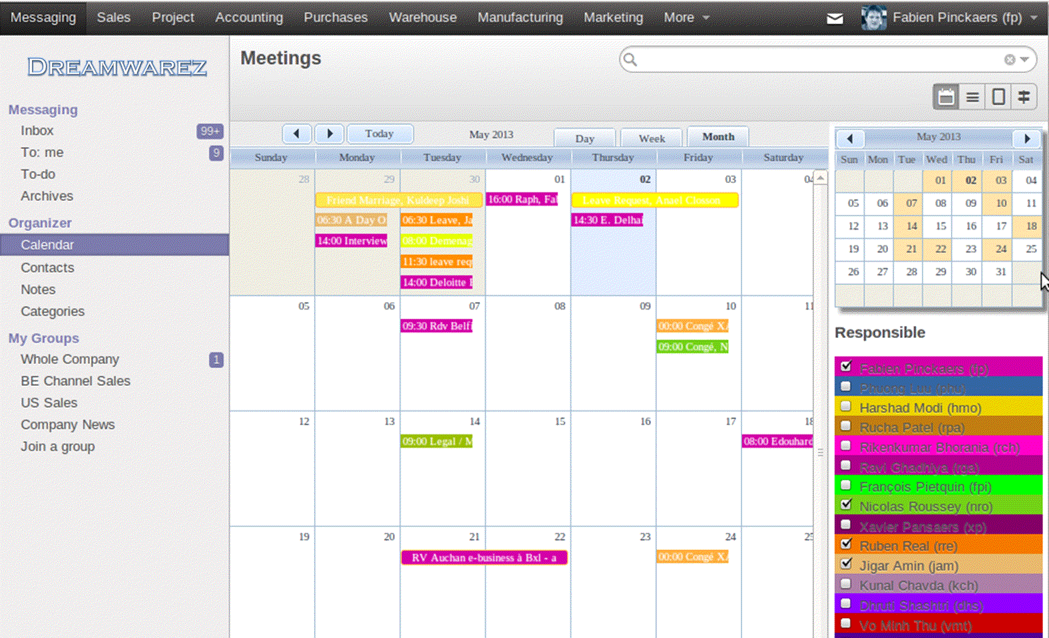Open the Sales menu
The image size is (1049, 638).
[114, 18]
